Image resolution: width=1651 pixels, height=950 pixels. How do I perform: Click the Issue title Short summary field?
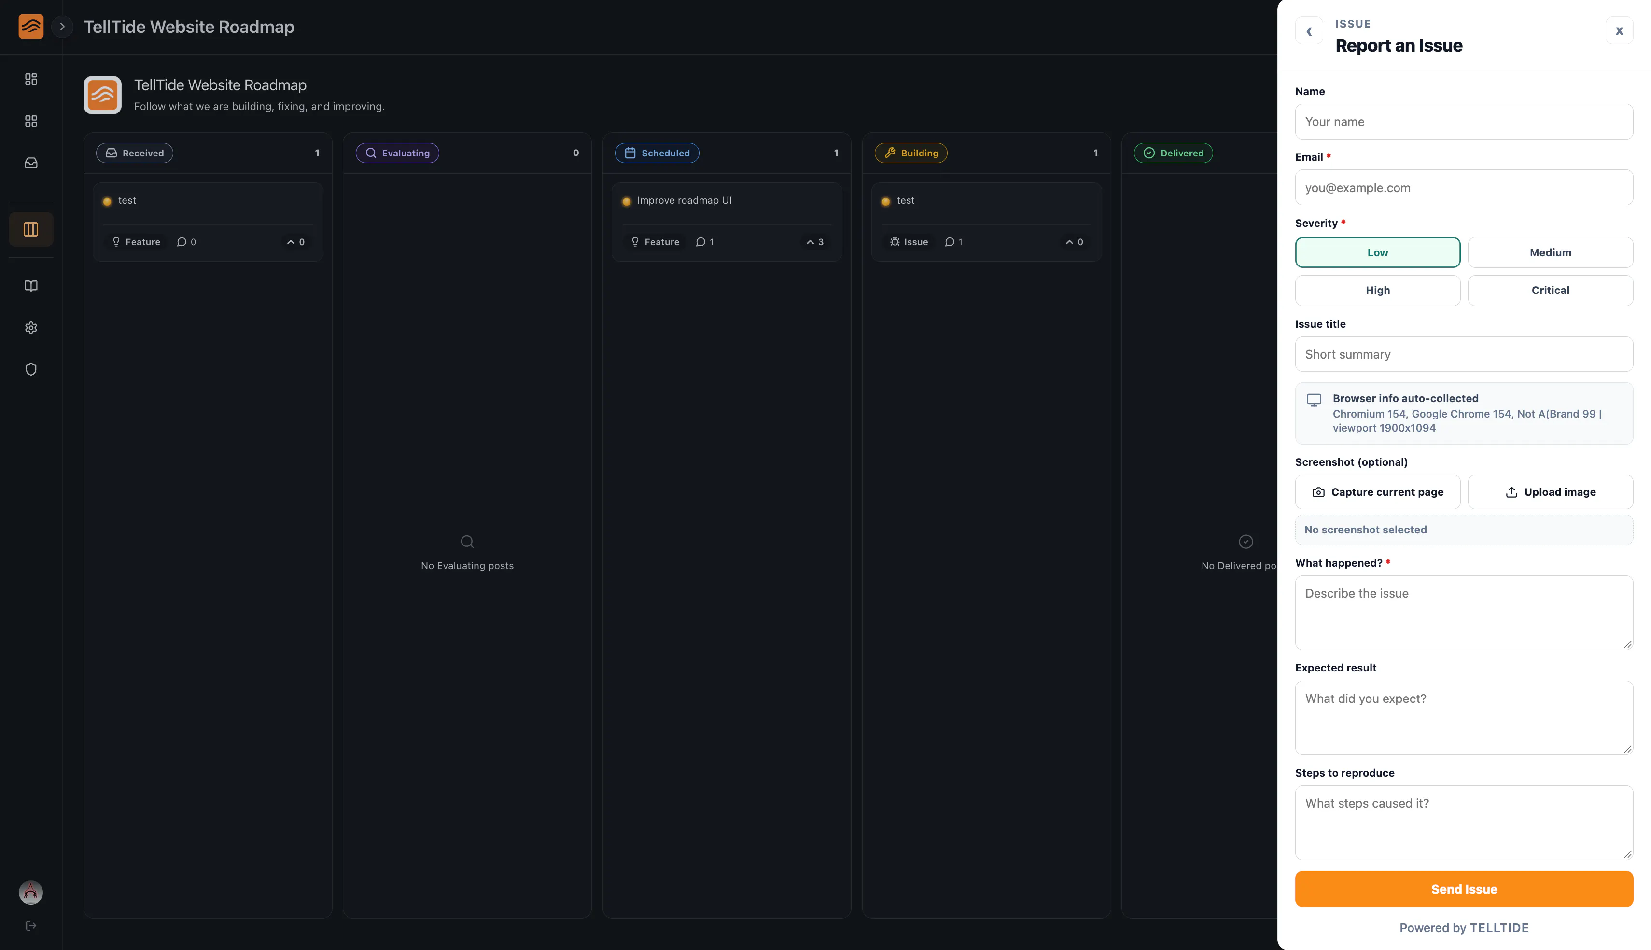(1464, 354)
